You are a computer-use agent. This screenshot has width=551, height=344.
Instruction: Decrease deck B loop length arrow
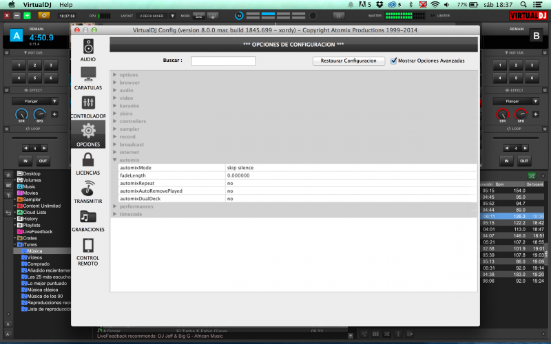(x=507, y=148)
